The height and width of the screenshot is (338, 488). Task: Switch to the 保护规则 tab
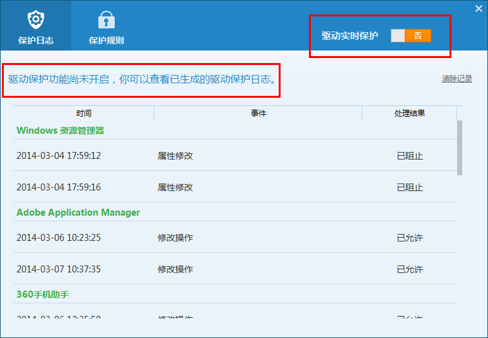coord(107,25)
